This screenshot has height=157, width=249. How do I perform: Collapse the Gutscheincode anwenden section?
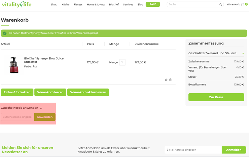22,108
